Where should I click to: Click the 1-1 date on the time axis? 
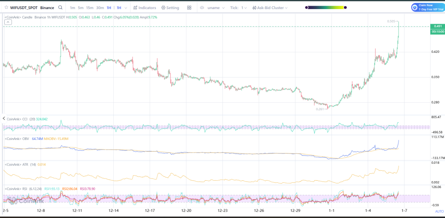332,211
